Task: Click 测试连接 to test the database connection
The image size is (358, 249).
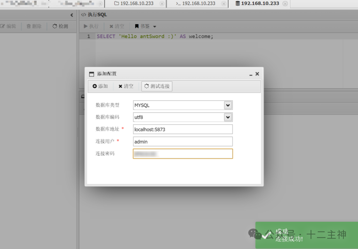Action: 156,86
